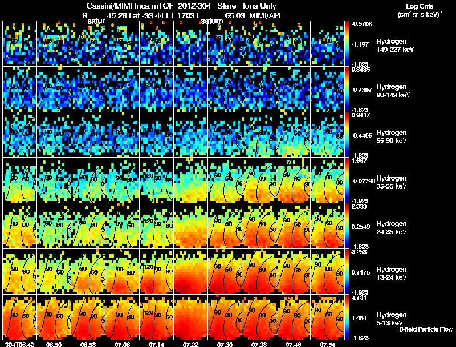Screen dimensions: 456x347
Task: Select the '07:06' time axis label
Action: click(x=122, y=344)
